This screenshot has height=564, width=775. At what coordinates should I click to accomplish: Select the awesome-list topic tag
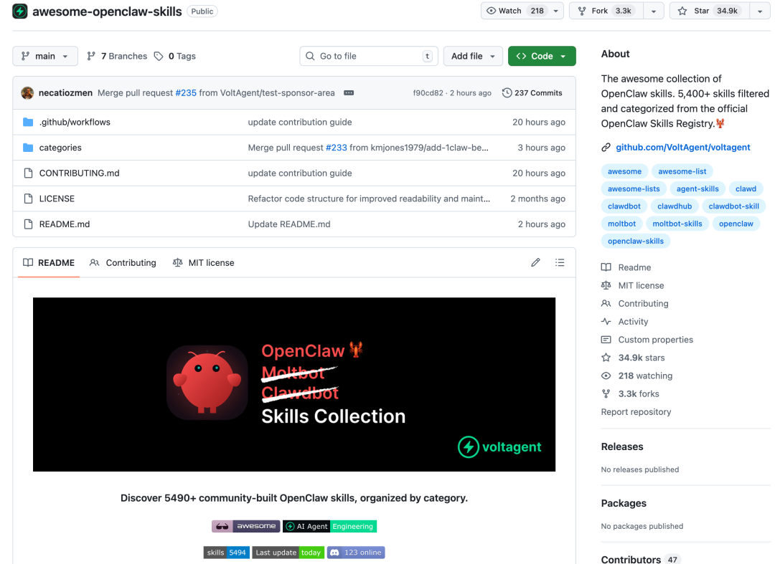click(682, 171)
